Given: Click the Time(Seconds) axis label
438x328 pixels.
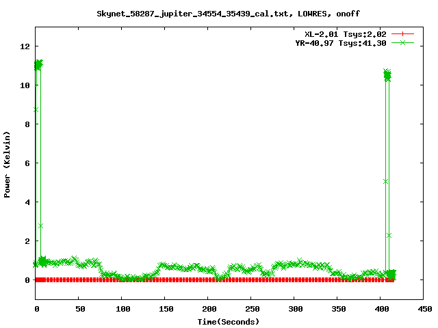Looking at the screenshot, I should [229, 322].
